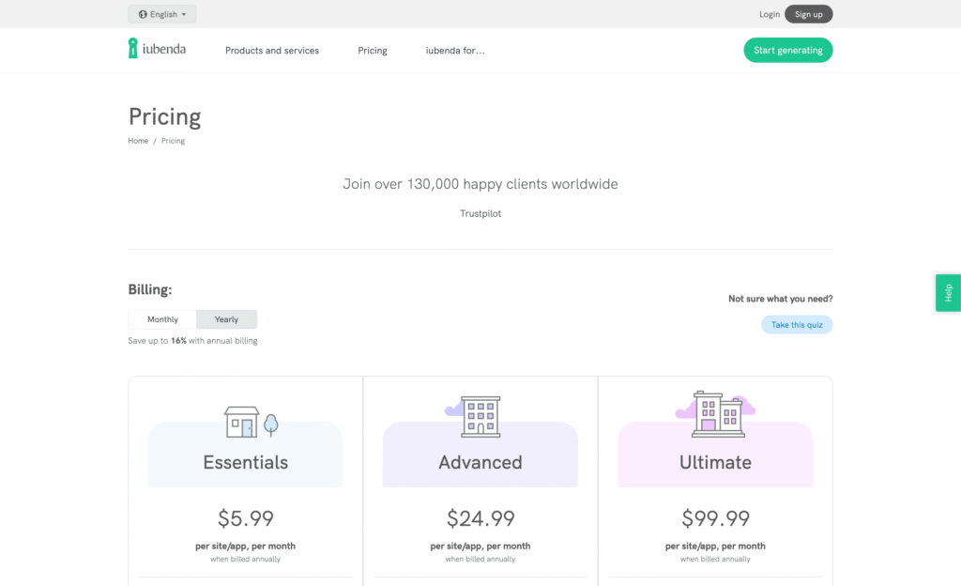Select the Essentials plan heading
961x586 pixels.
point(246,462)
